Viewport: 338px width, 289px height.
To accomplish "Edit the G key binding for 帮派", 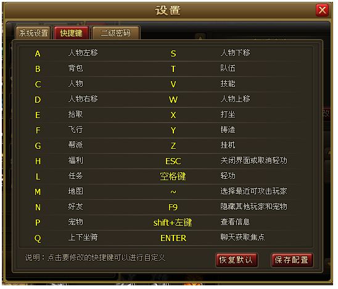I will (38, 146).
